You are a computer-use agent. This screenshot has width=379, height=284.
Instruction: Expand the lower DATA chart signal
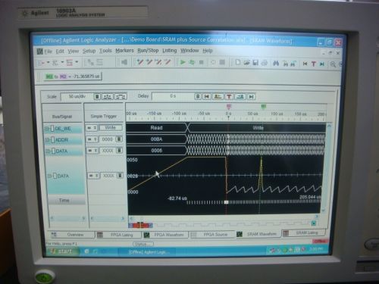(50, 176)
